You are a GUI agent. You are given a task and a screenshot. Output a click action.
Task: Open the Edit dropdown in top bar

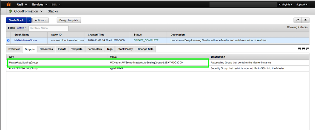56,4
